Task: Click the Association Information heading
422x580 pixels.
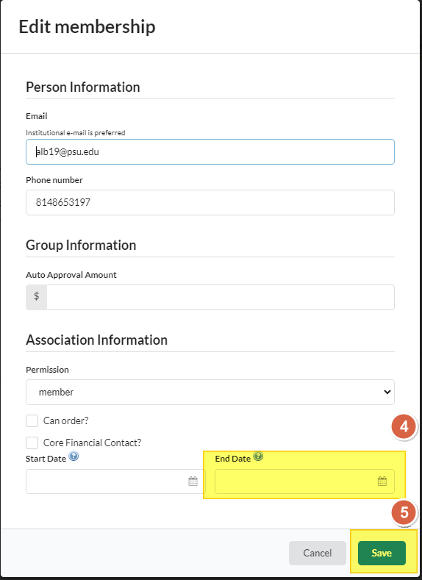Action: pos(96,340)
